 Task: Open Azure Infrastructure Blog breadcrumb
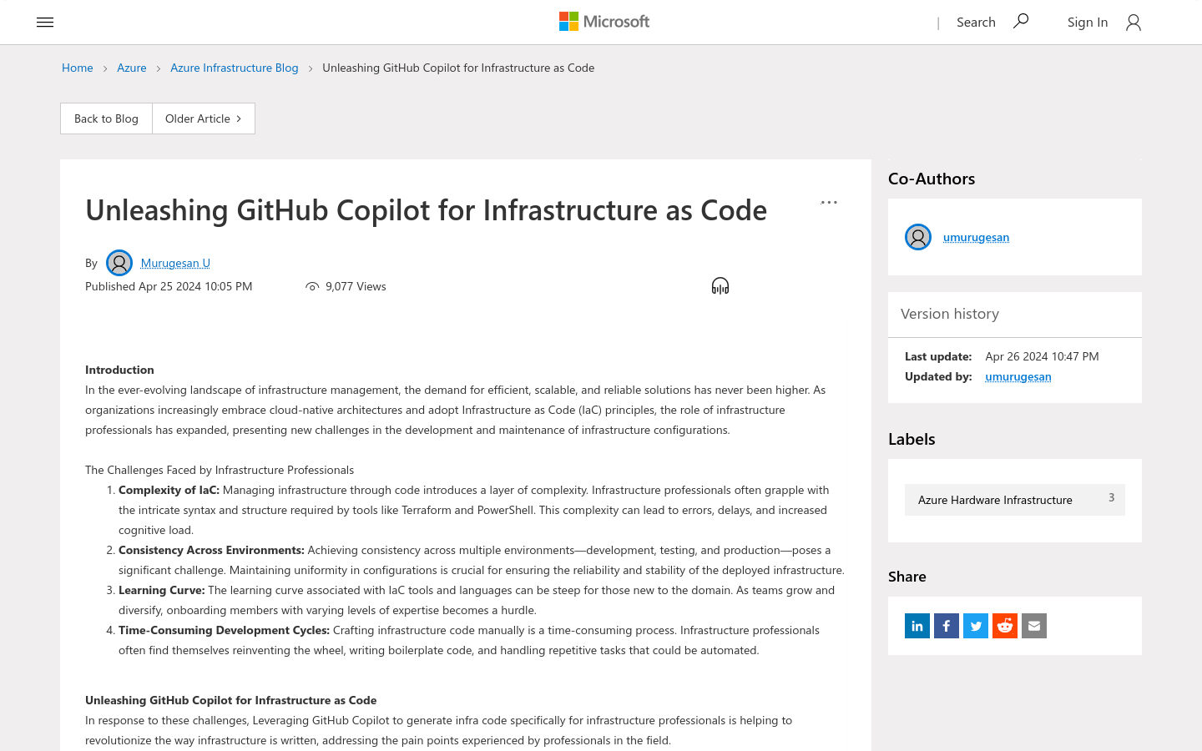(235, 68)
